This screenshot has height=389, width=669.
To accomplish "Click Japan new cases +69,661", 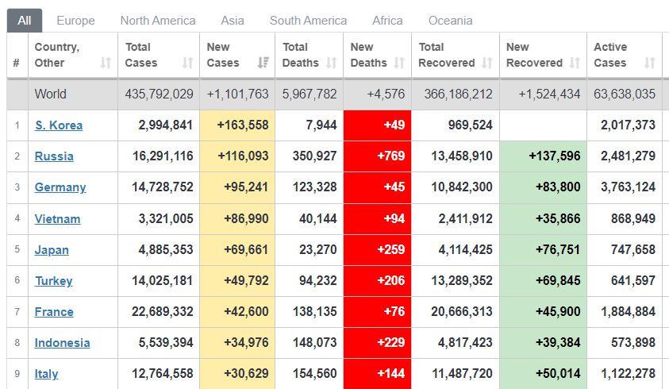I will [246, 249].
